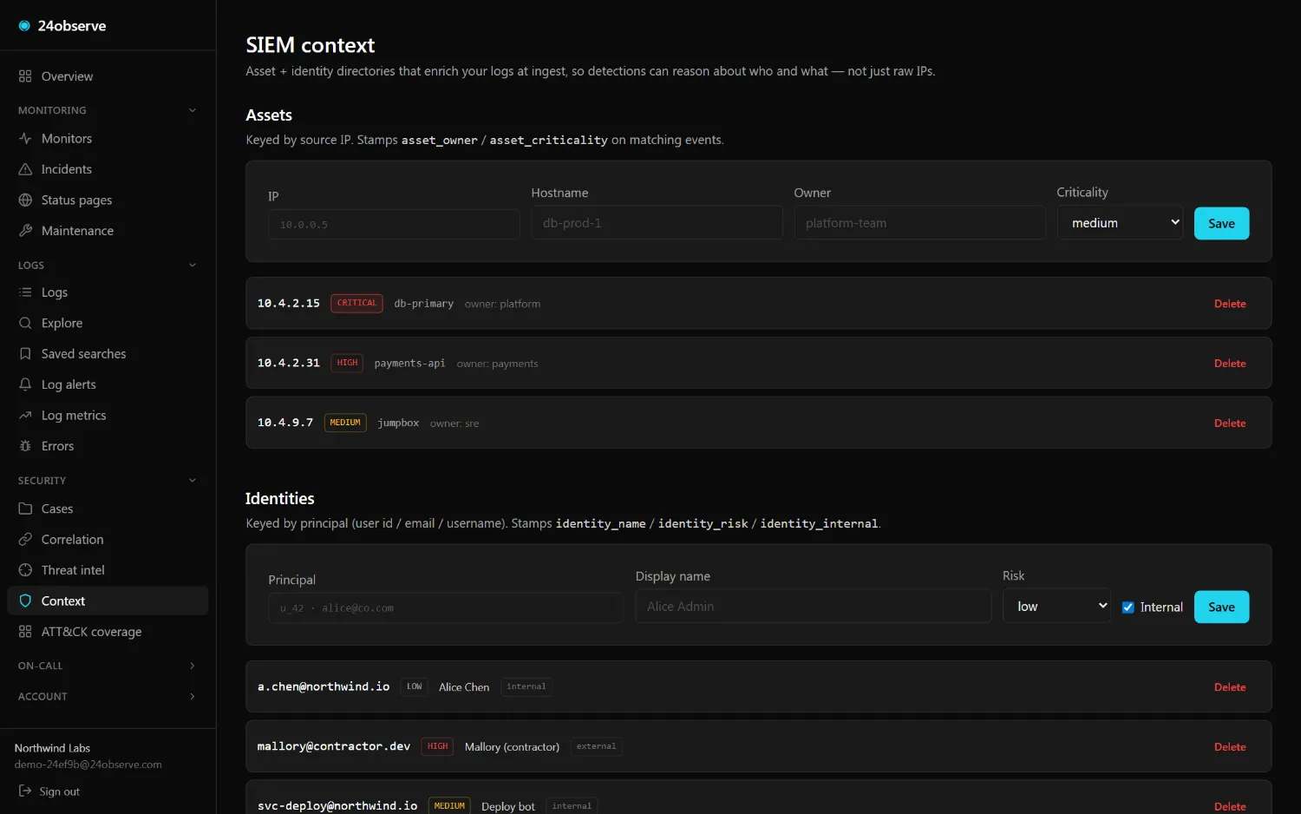Click the Log alerts bell icon

click(25, 384)
